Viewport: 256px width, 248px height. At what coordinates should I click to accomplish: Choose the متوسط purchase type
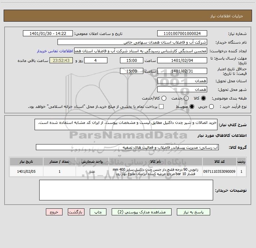192,107
